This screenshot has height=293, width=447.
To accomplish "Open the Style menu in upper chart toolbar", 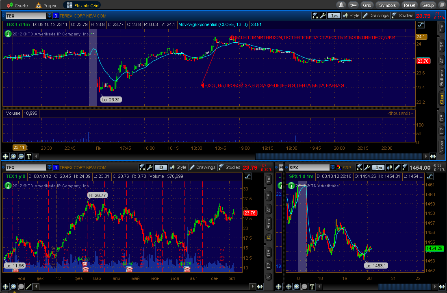I will pos(351,16).
